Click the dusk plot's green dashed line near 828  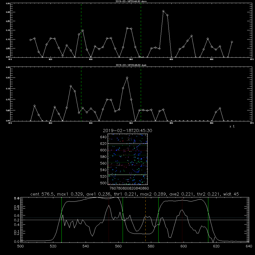pyautogui.click(x=81, y=94)
